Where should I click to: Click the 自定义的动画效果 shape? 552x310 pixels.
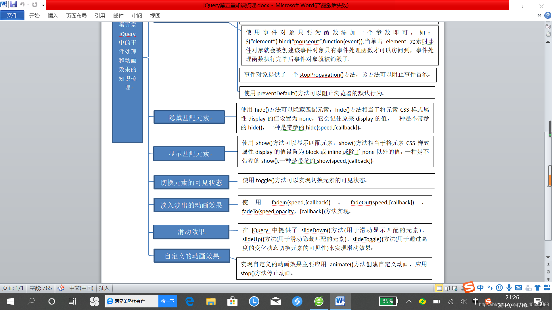coord(192,255)
